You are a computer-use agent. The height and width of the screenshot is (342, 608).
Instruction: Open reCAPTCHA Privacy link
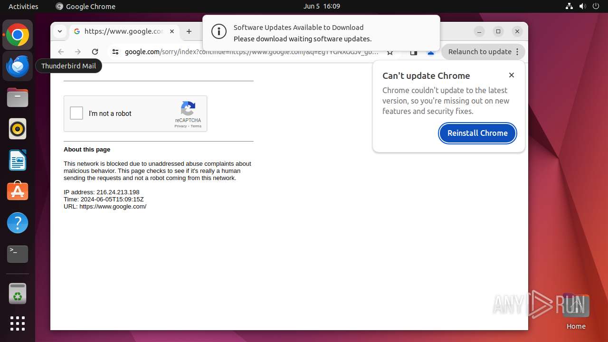pos(180,126)
